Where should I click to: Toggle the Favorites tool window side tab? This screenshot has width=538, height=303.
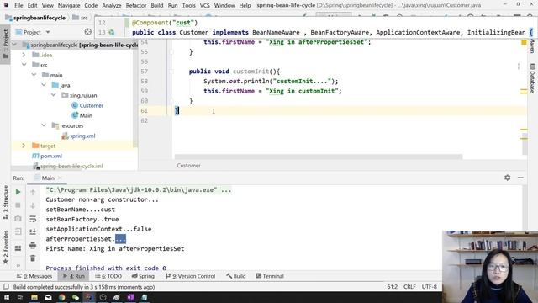(x=6, y=247)
